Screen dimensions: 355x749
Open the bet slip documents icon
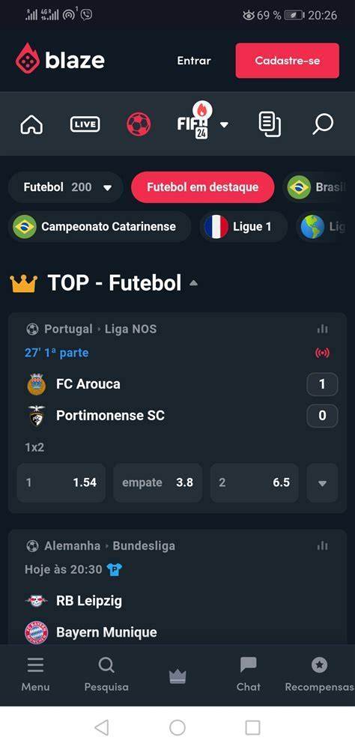pos(270,124)
